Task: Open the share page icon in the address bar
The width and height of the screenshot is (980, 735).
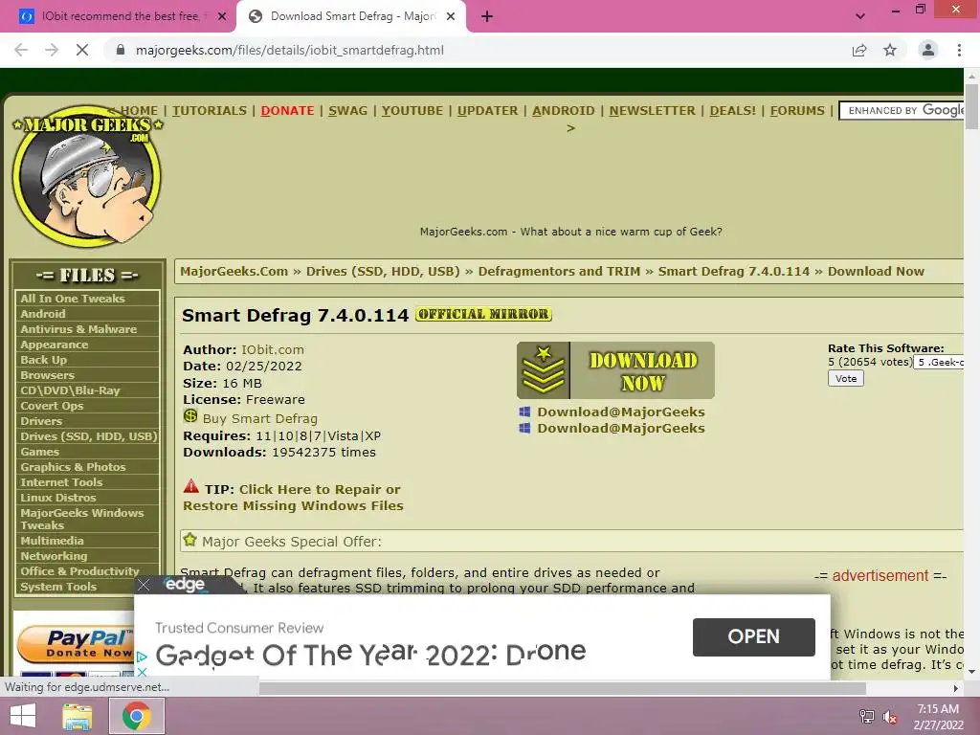Action: pyautogui.click(x=859, y=50)
